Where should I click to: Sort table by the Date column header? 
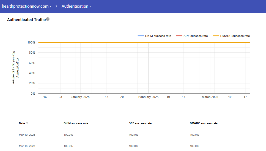tap(22, 123)
